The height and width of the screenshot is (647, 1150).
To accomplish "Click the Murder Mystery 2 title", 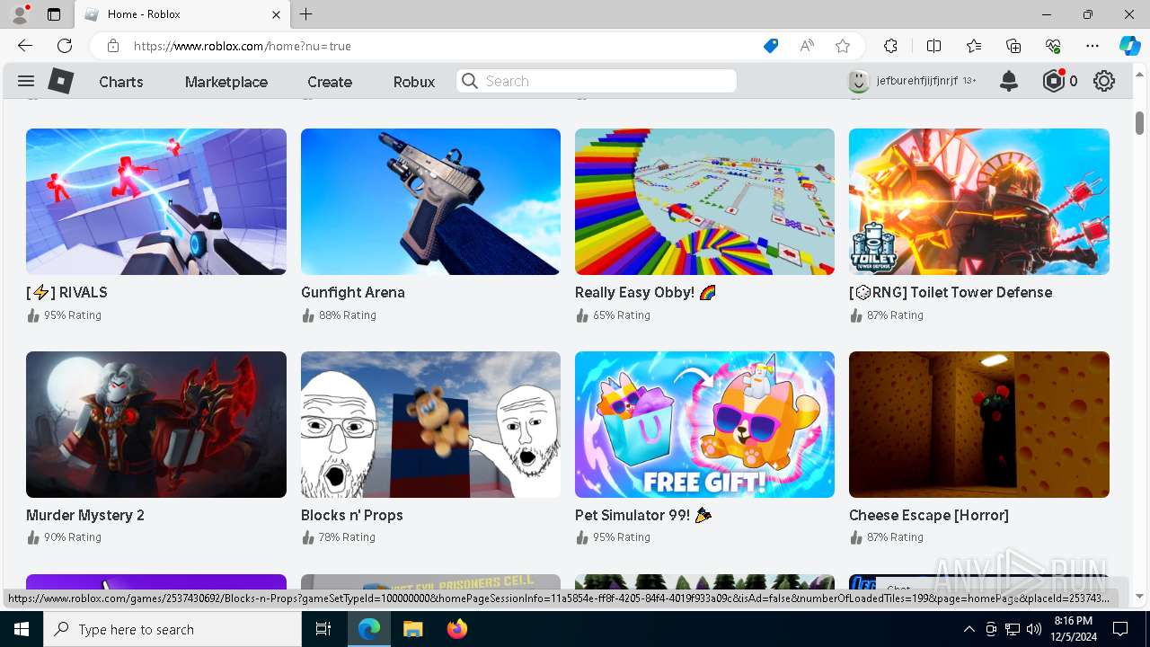I will pyautogui.click(x=85, y=515).
